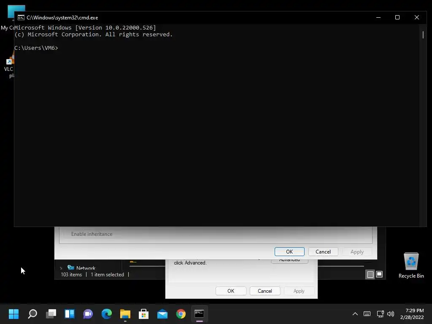The image size is (432, 324).
Task: Switch Explorer to large thumbnails view
Action: (379, 274)
